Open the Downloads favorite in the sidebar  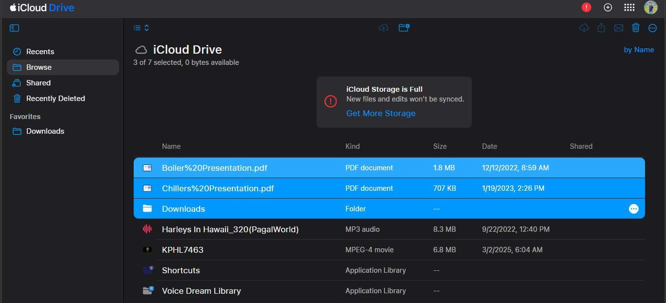coord(63,131)
